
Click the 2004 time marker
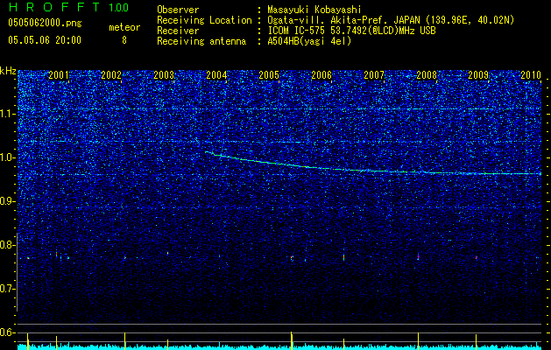click(x=216, y=74)
